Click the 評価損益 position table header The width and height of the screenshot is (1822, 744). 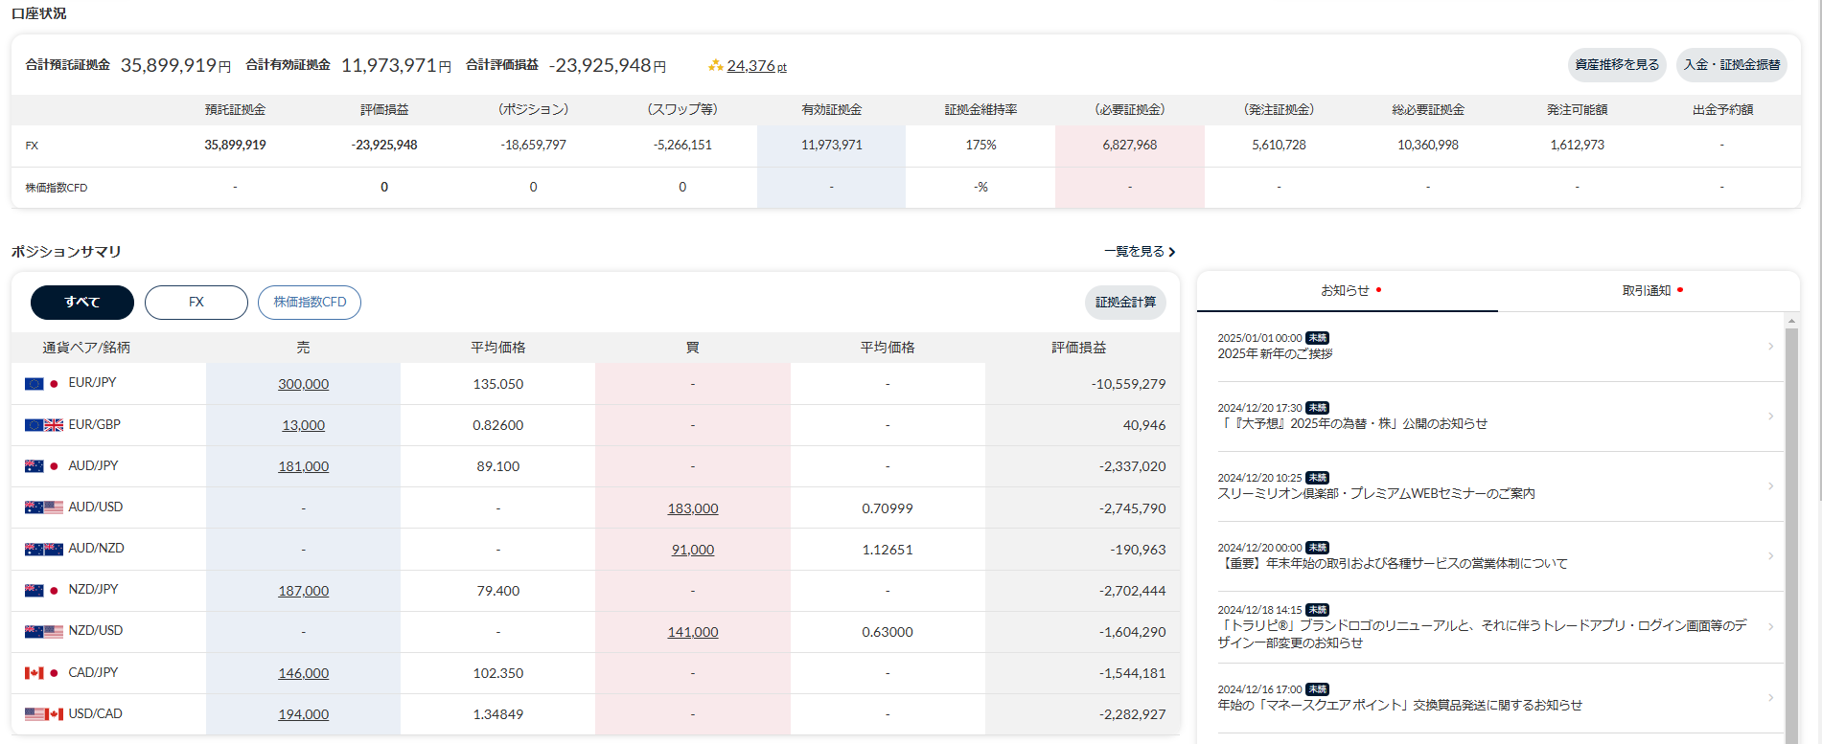pyautogui.click(x=1079, y=348)
